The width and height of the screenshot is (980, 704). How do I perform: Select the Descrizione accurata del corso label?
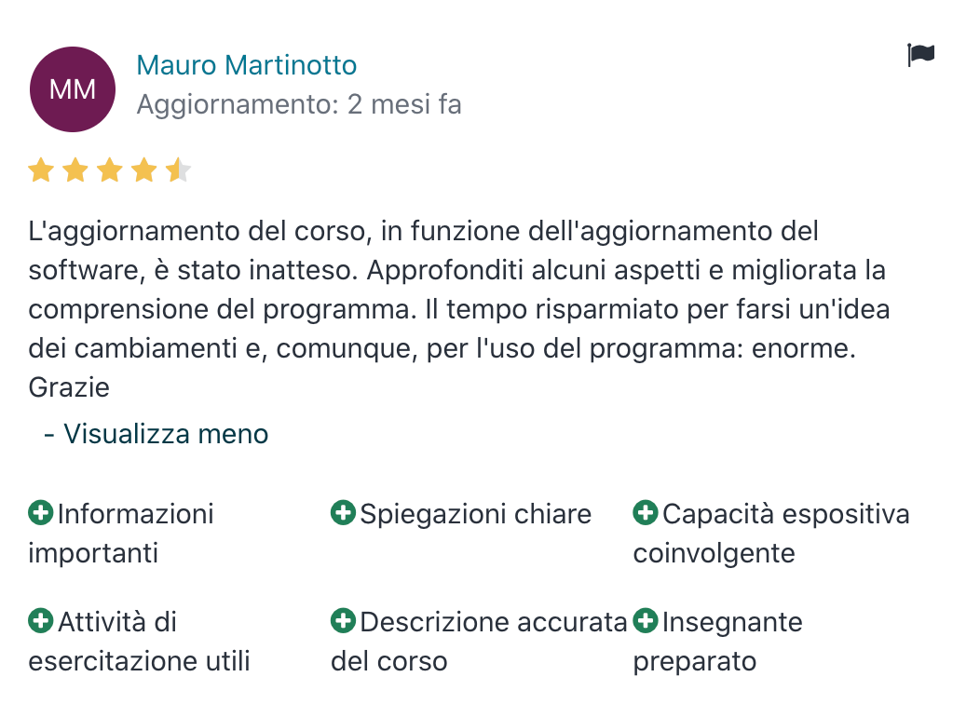coord(479,642)
